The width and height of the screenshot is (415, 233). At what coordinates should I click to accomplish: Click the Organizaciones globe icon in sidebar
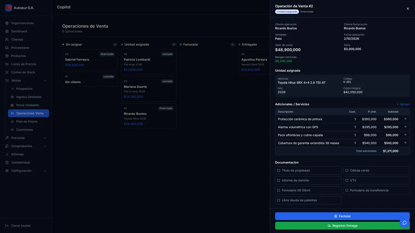pos(7,23)
